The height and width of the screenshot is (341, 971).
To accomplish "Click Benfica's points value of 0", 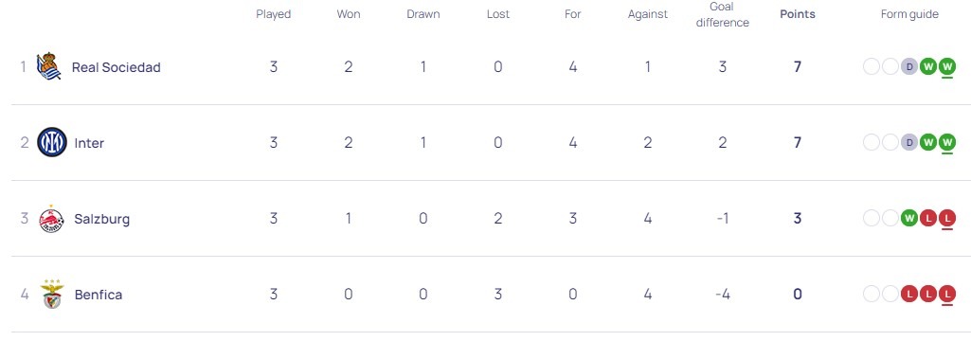I will coord(798,294).
